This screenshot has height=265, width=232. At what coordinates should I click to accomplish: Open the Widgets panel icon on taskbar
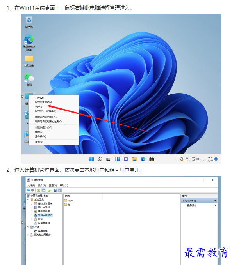[117, 159]
